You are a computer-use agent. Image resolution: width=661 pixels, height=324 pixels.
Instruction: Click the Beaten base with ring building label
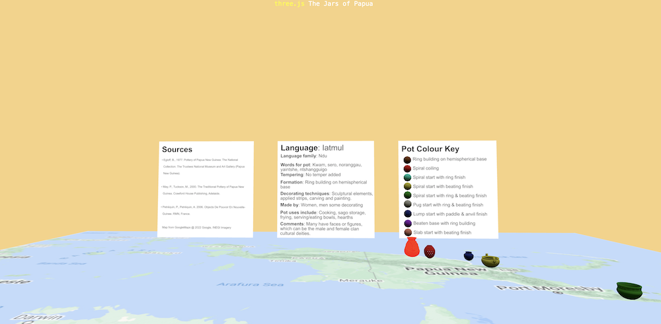(444, 223)
